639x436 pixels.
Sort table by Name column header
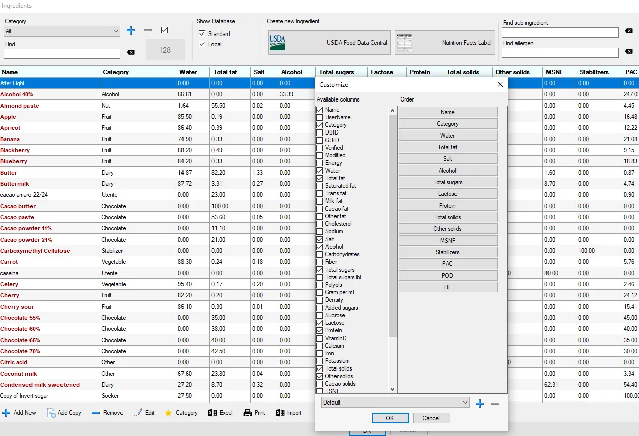[50, 72]
